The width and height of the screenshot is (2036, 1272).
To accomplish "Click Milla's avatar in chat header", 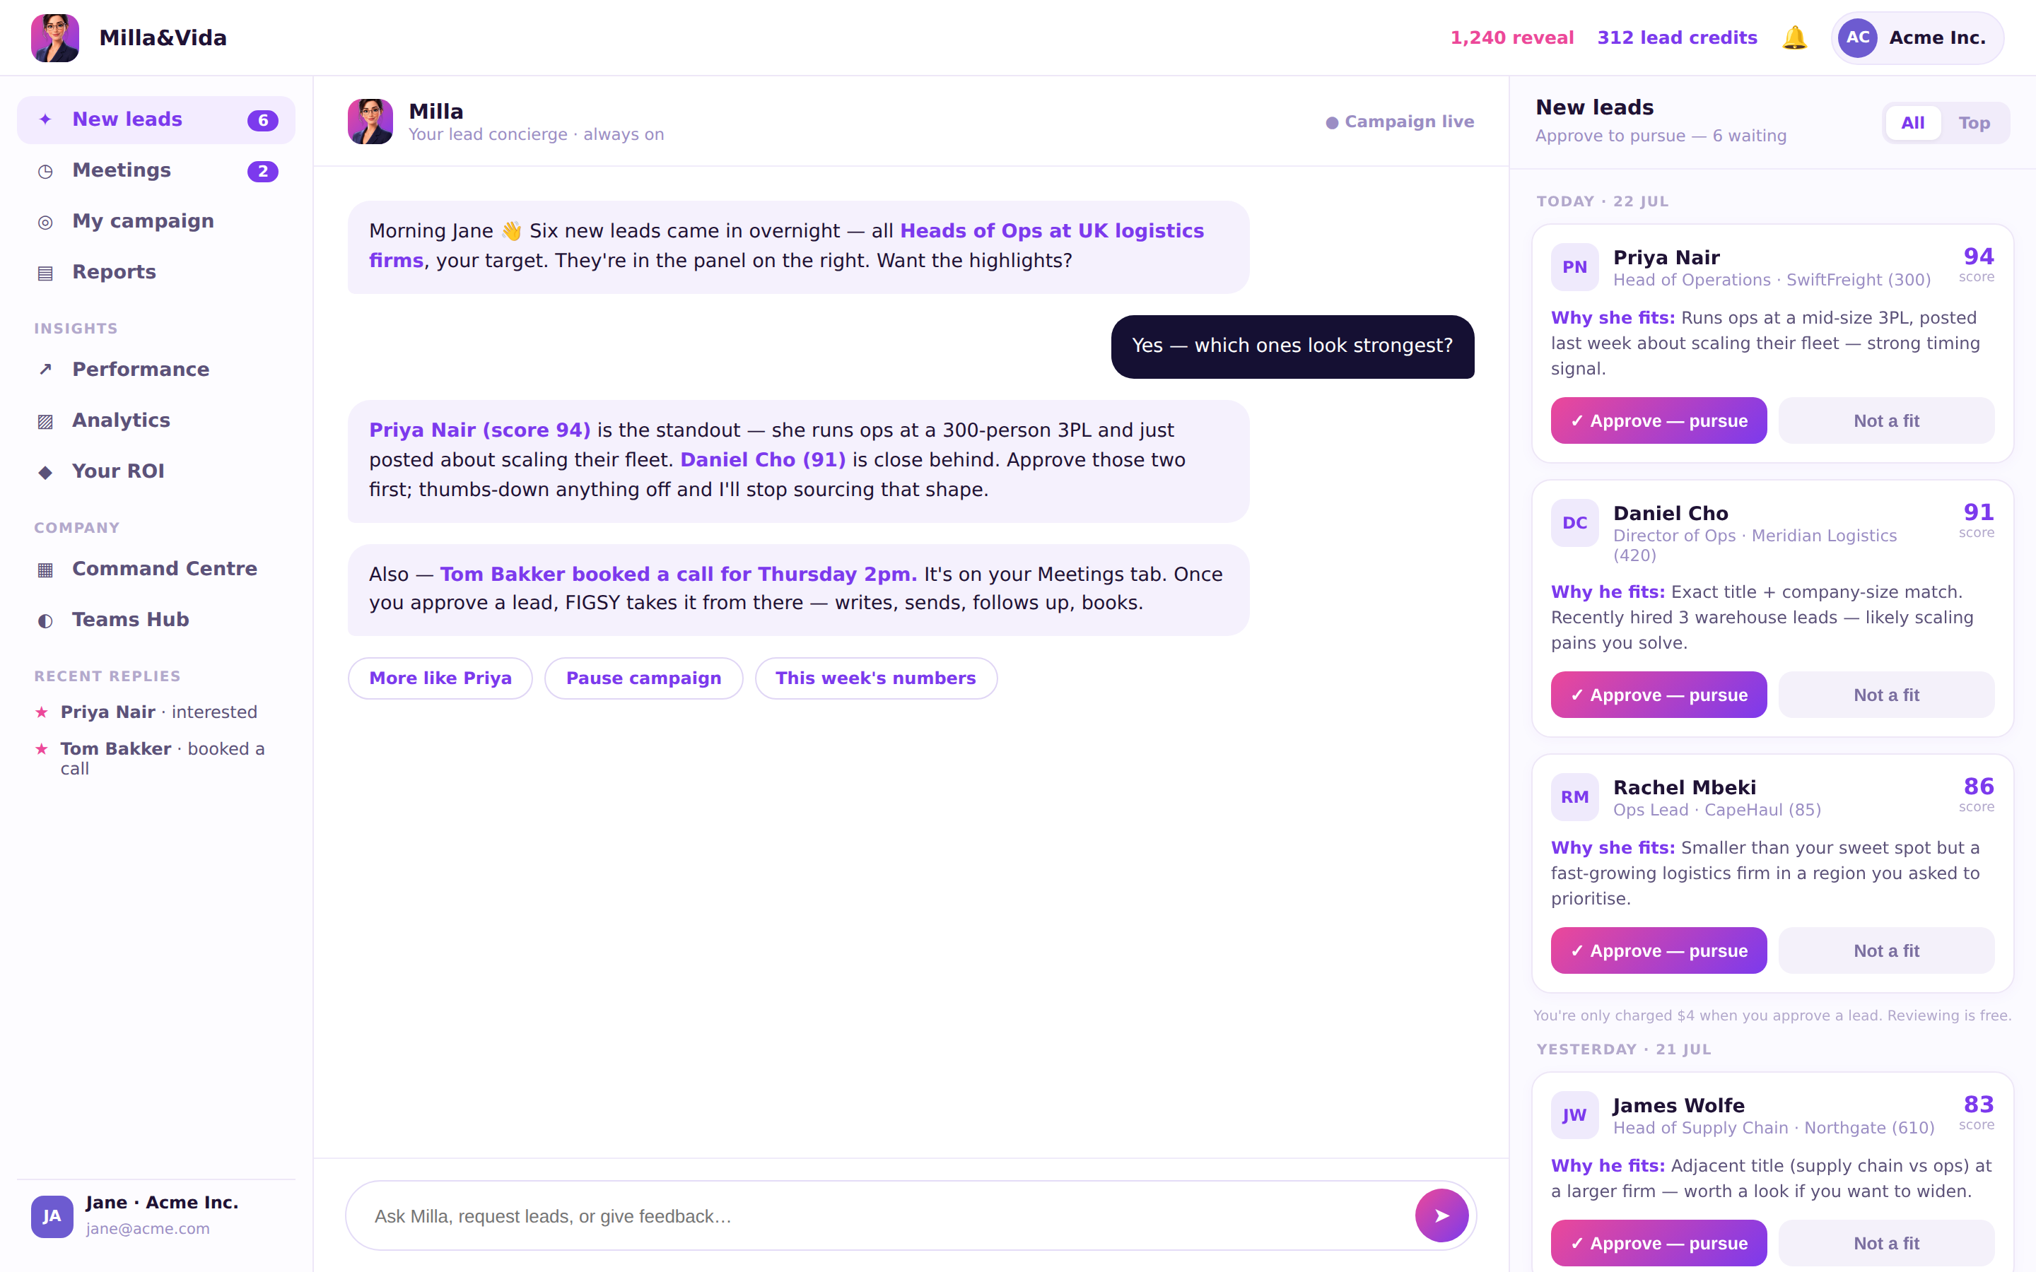I will click(370, 121).
